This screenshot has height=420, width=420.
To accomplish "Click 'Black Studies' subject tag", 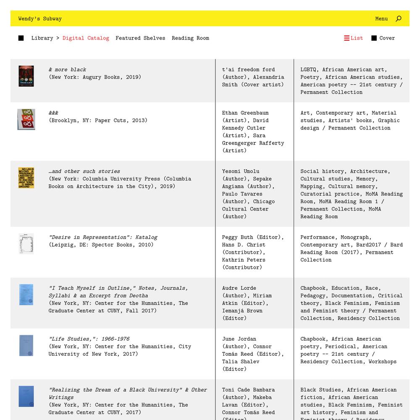I will pos(320,390).
